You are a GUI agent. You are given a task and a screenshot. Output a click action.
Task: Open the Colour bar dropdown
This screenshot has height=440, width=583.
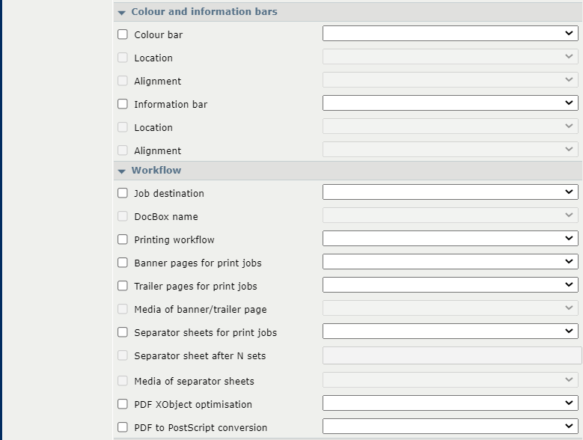click(451, 34)
